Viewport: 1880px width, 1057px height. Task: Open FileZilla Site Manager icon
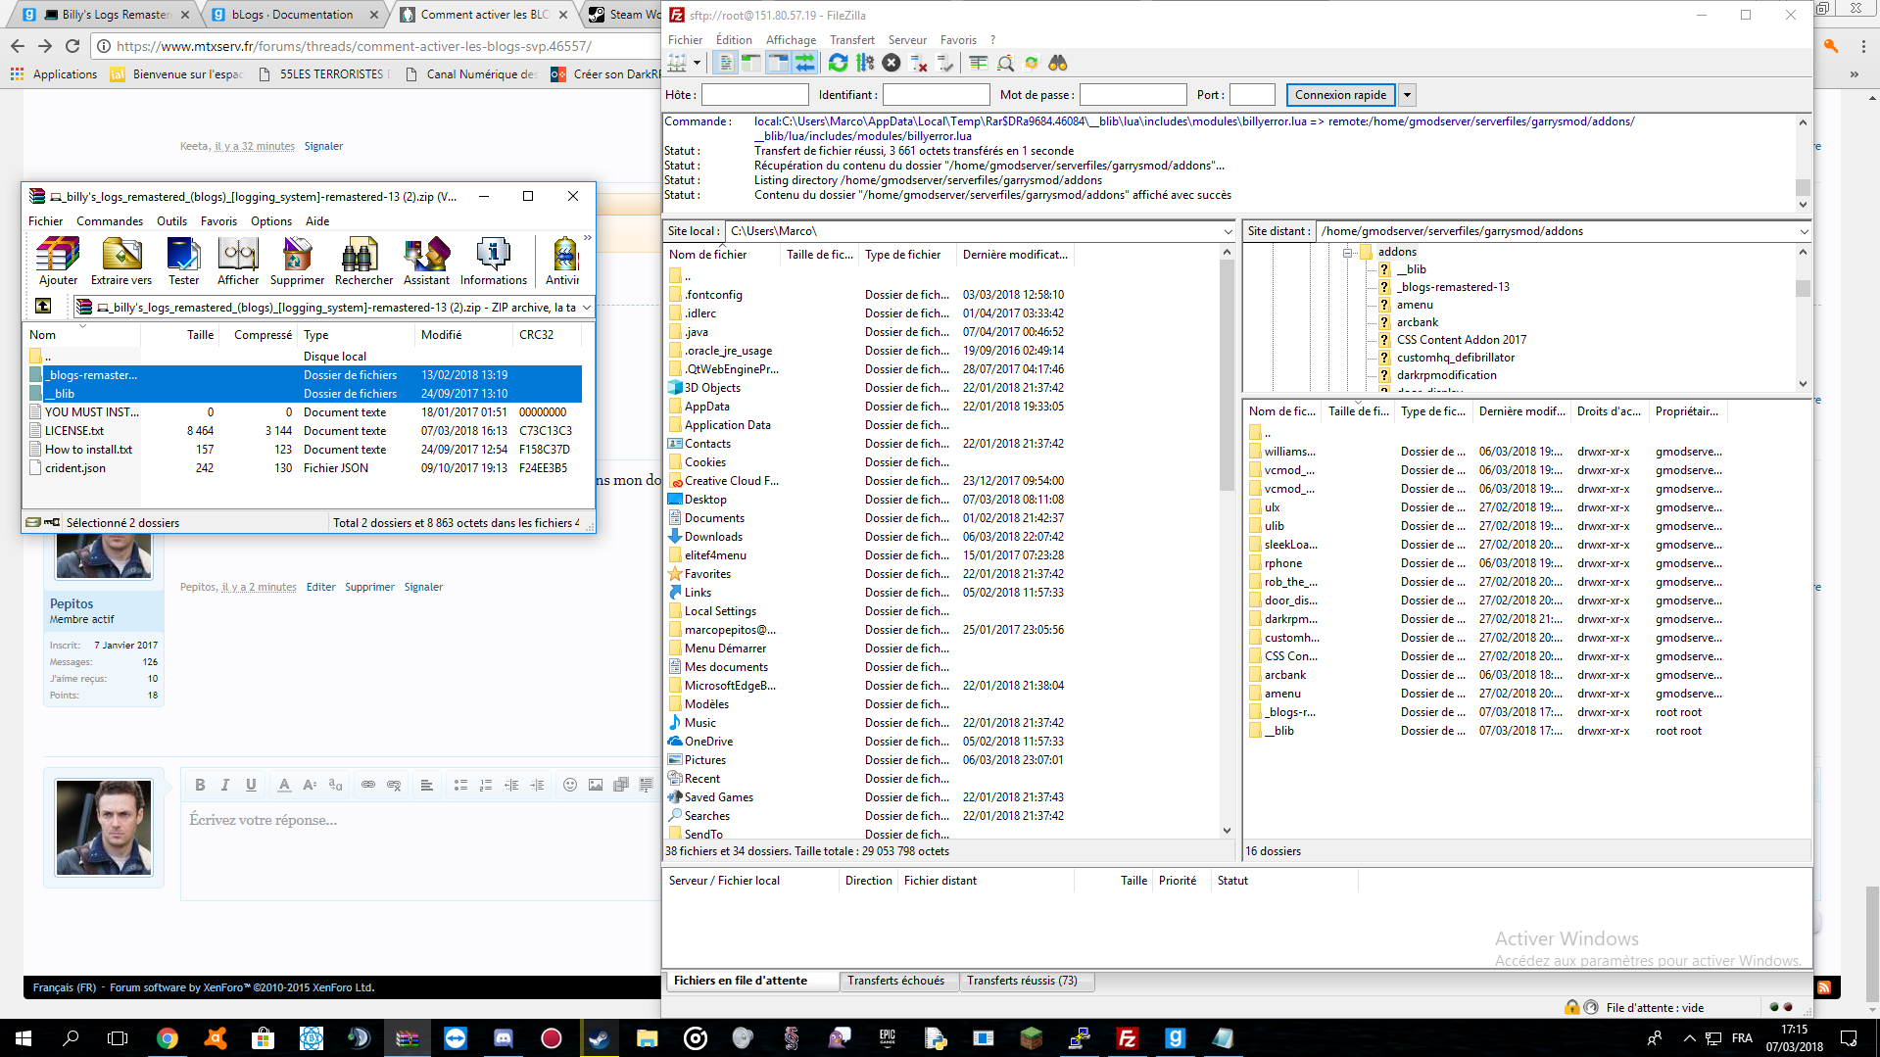coord(677,63)
